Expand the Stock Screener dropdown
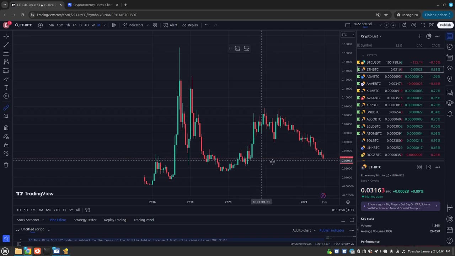This screenshot has width=455, height=256. coord(43,220)
